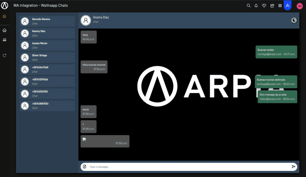Click the 'Buenas noches estimado' message

pos(276,82)
